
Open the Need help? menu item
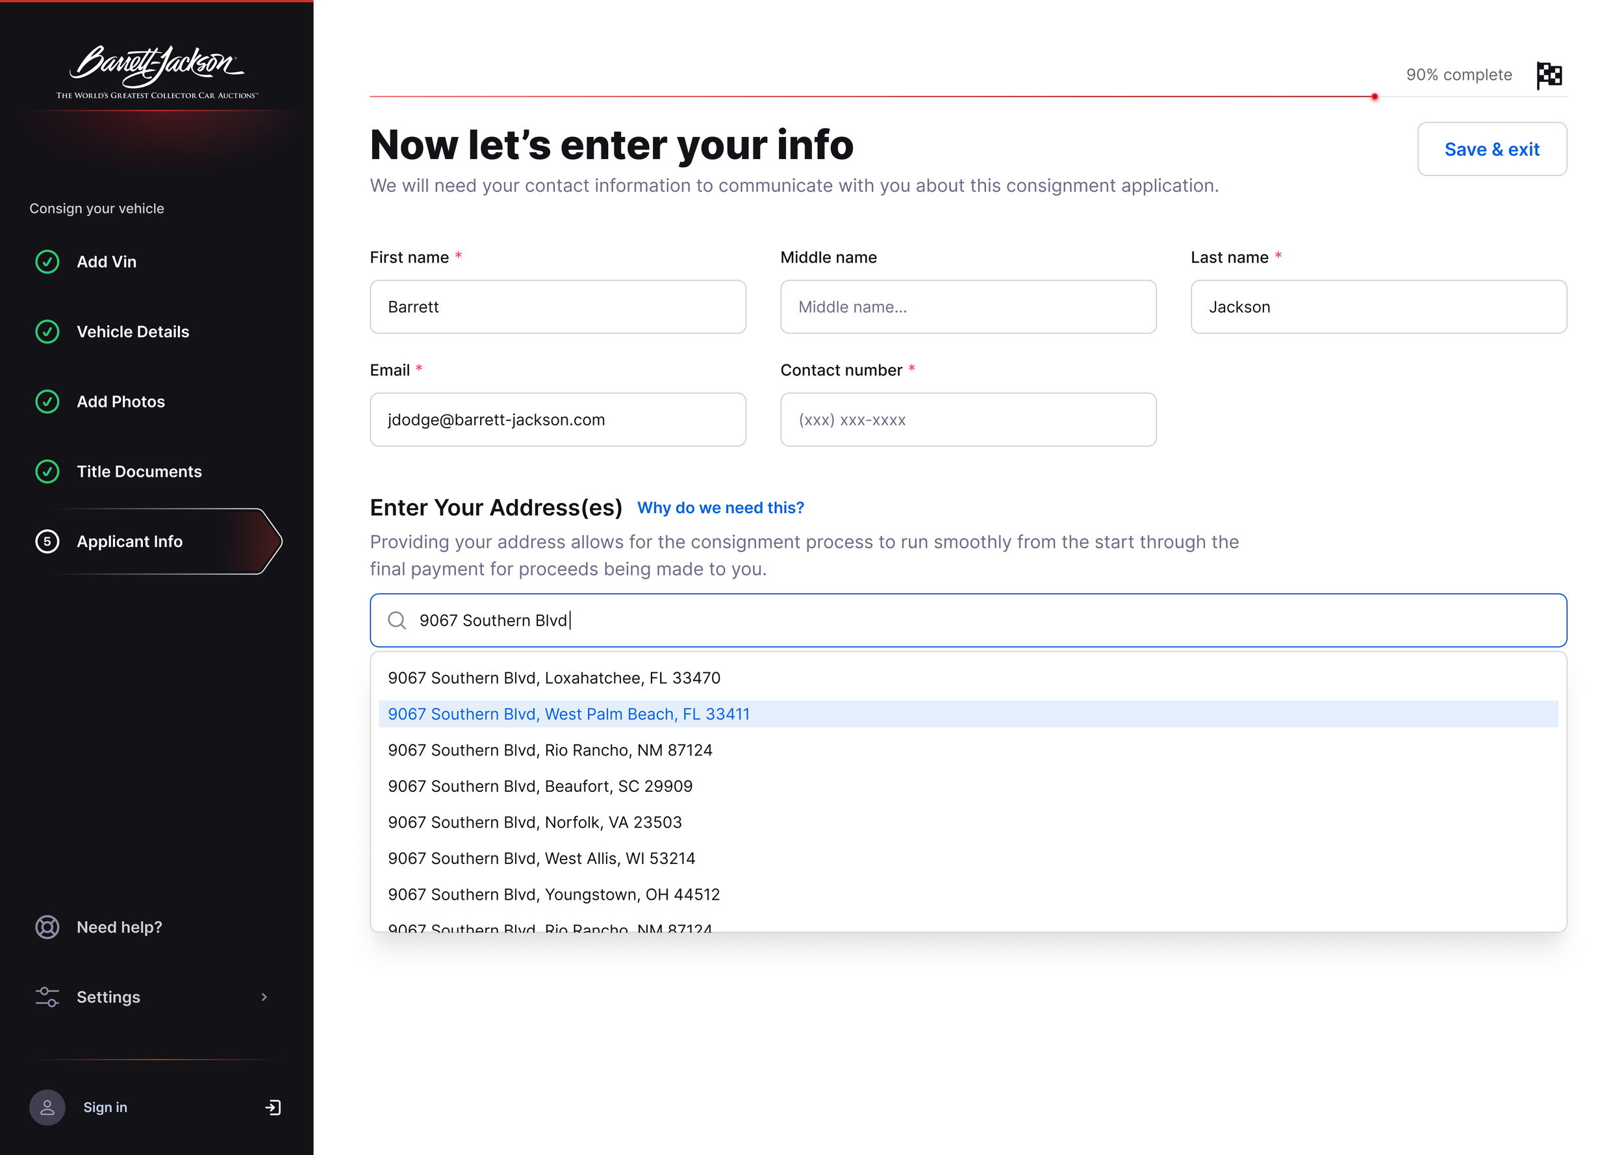pyautogui.click(x=120, y=928)
